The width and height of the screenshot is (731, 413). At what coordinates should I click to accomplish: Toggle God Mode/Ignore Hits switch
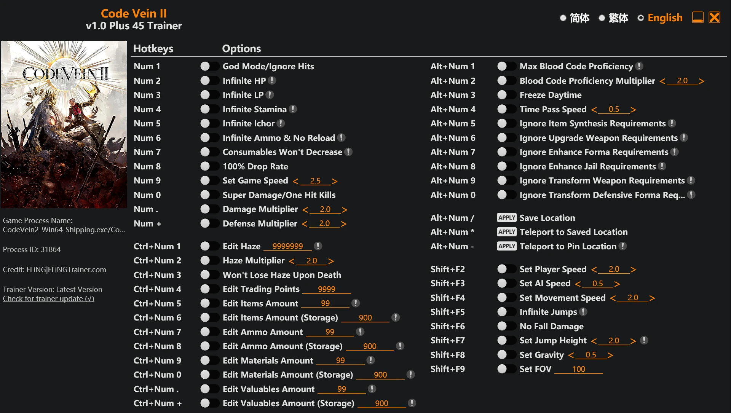(209, 66)
